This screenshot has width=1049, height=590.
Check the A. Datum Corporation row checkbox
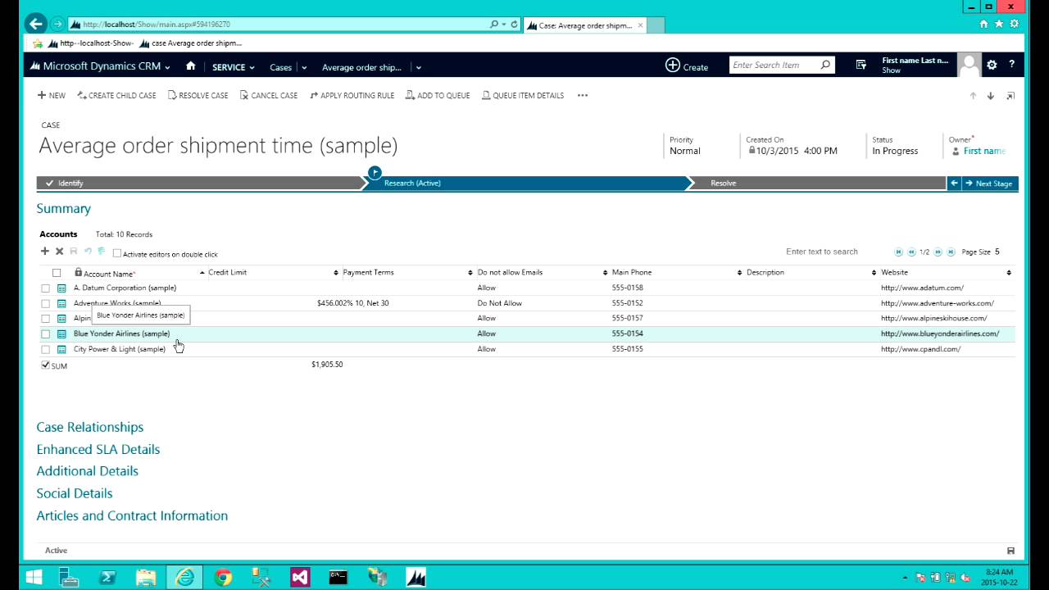coord(45,288)
